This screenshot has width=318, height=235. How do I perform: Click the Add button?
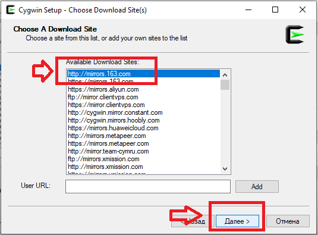[257, 186]
